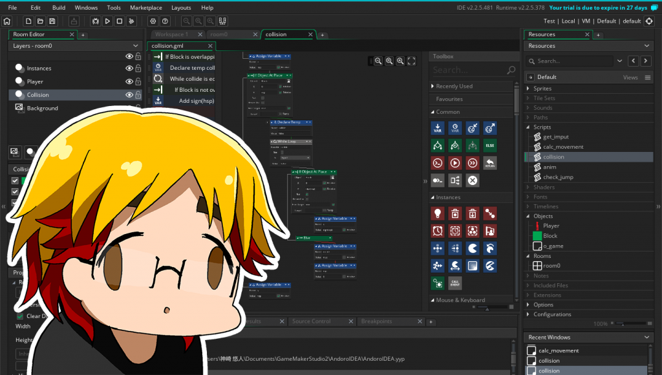Click the Run game play icon

click(x=108, y=21)
